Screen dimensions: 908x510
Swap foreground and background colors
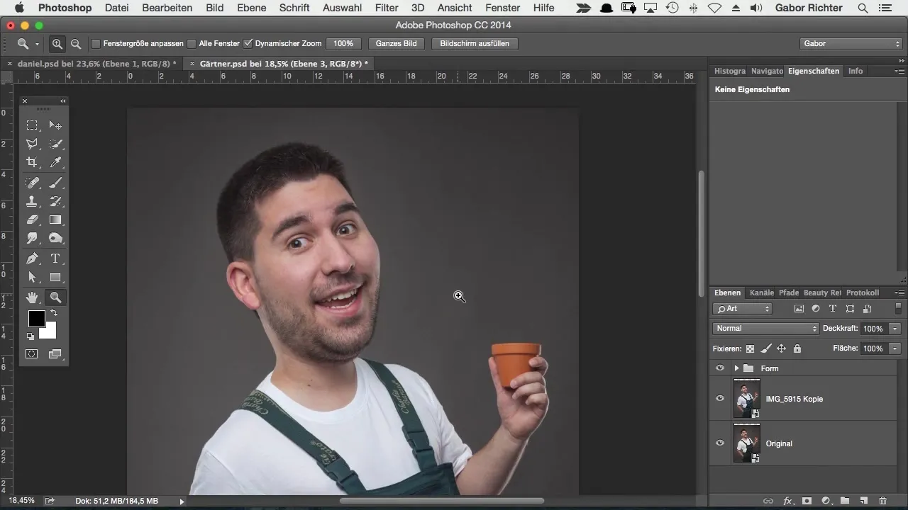click(53, 312)
